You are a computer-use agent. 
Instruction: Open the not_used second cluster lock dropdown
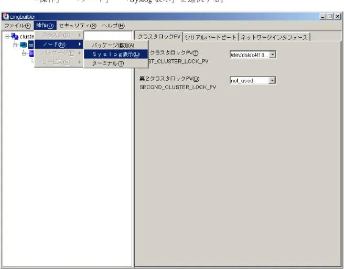272,80
